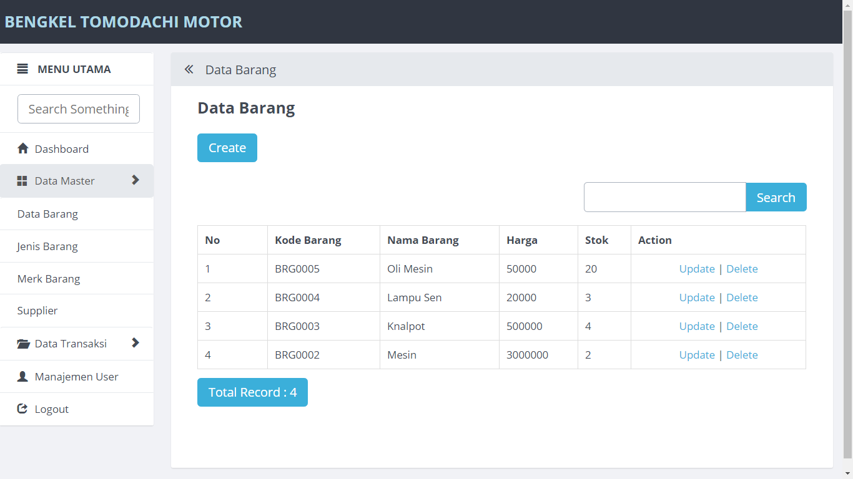
Task: Open the Jenis Barang submenu item
Action: [x=47, y=246]
